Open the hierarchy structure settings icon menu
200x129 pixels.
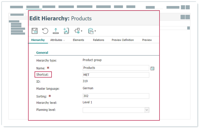coord(78,31)
